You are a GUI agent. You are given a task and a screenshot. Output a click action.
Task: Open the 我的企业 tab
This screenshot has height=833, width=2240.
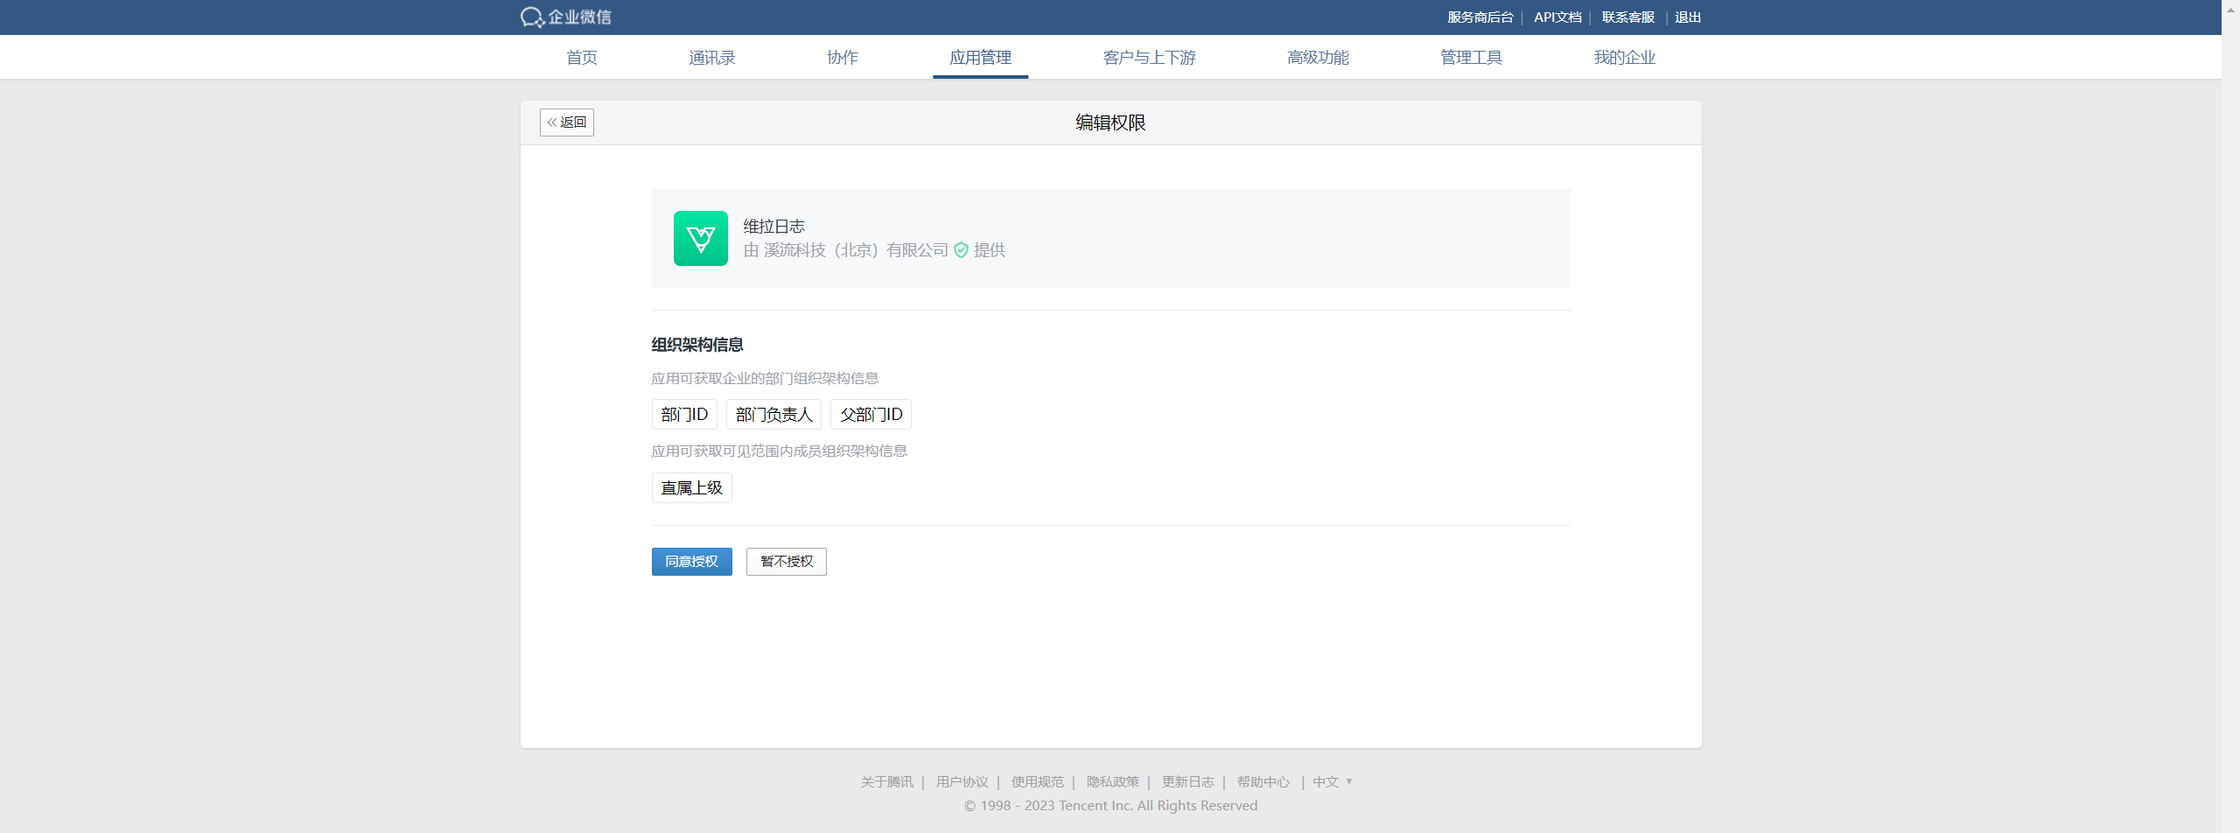1624,58
